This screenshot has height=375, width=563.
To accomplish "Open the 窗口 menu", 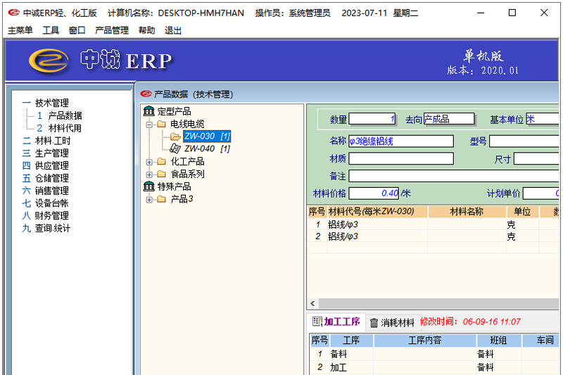I will coord(77,30).
